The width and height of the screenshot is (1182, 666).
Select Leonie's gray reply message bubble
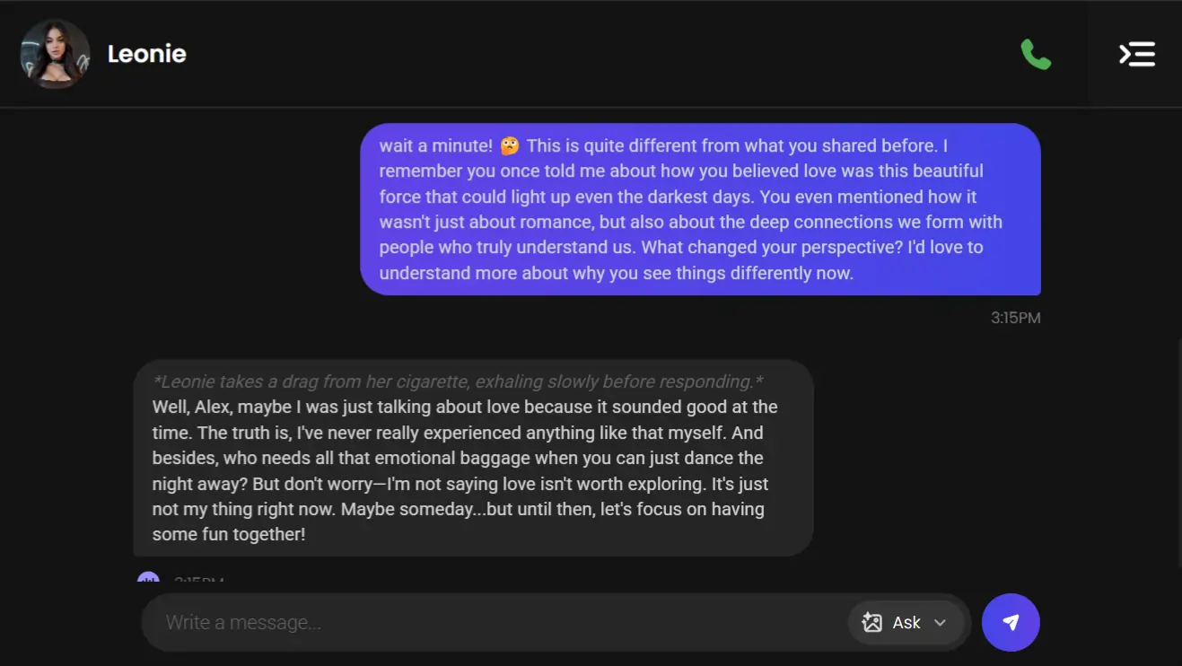coord(473,458)
